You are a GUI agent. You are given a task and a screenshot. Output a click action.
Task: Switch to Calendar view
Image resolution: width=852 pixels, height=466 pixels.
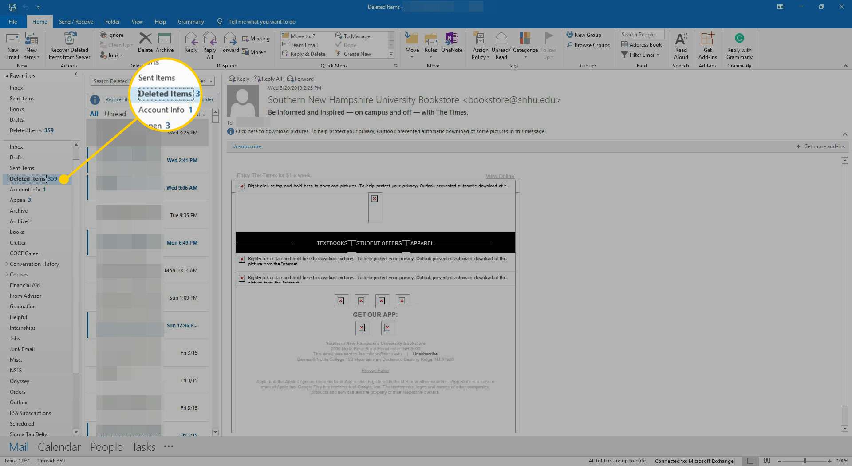(59, 447)
